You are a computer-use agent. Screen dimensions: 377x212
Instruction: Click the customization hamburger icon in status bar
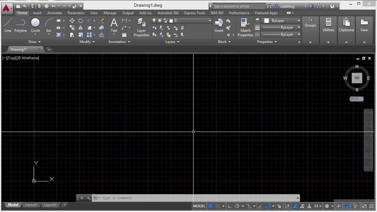point(372,206)
